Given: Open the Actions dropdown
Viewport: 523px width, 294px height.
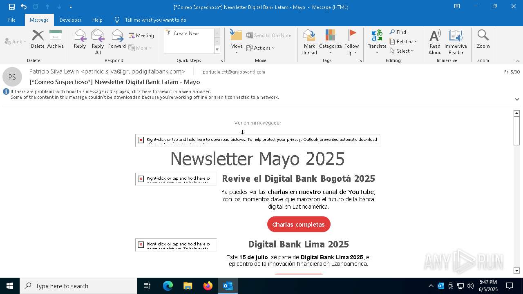Looking at the screenshot, I should pos(261,48).
